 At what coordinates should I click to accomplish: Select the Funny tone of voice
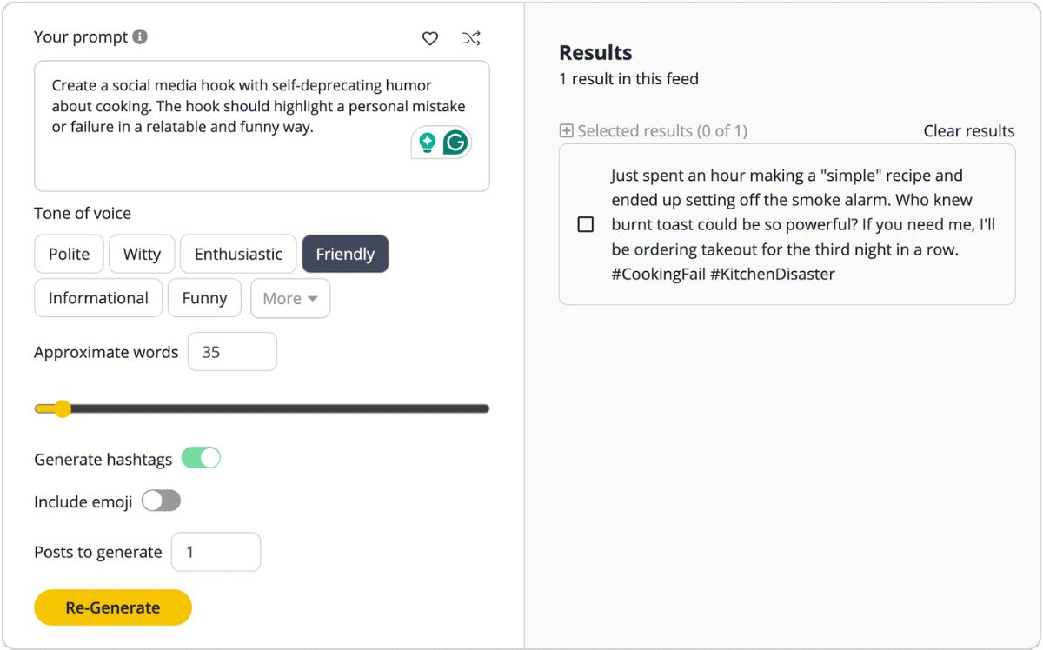point(204,297)
